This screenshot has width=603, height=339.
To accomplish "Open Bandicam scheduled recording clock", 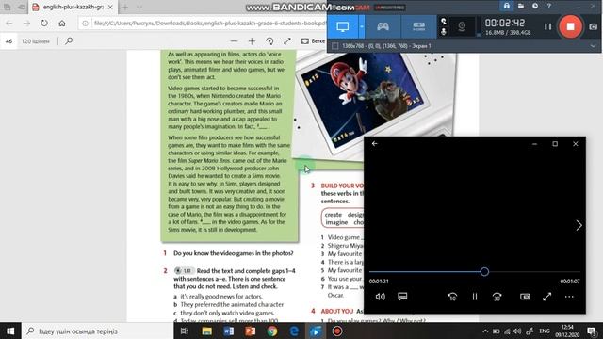I will [x=535, y=6].
